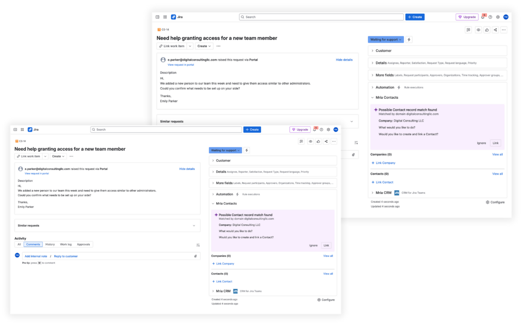This screenshot has width=523, height=327.
Task: Expand the Customer section
Action: point(222,160)
